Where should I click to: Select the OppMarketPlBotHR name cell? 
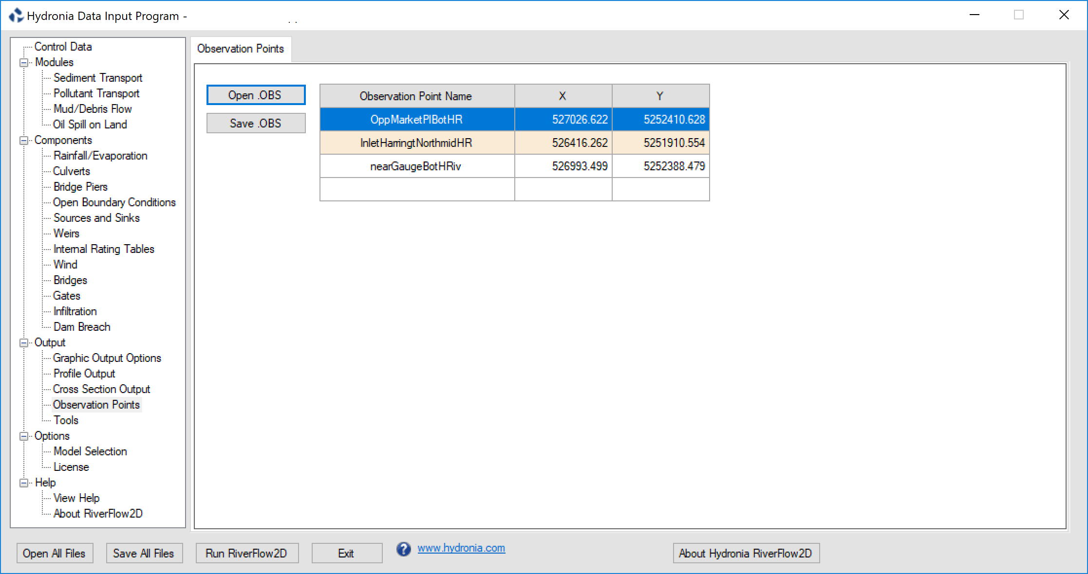(417, 119)
